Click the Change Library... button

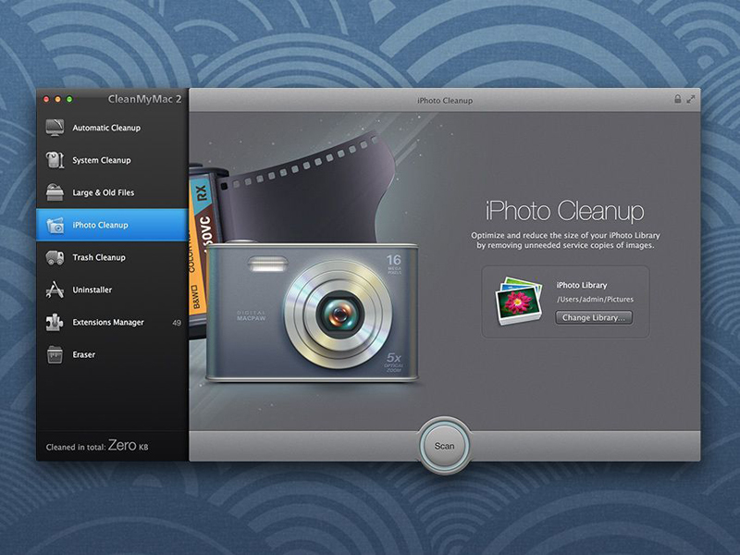(594, 317)
